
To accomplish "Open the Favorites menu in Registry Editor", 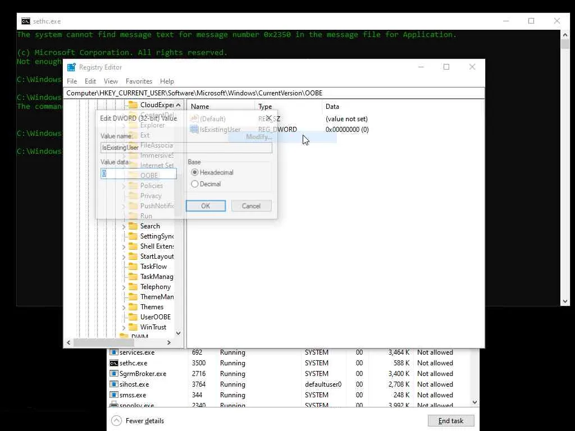I will coord(139,81).
